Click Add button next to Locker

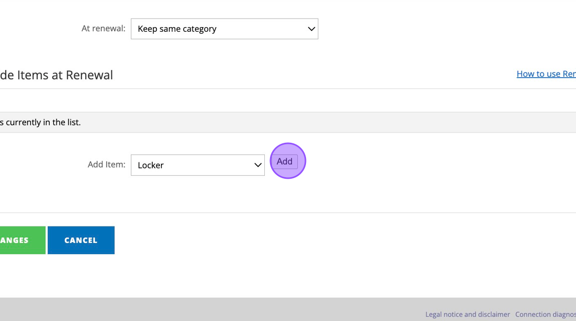[x=284, y=161]
